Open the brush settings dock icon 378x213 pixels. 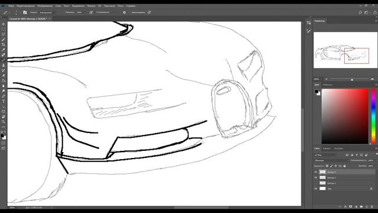coord(309,31)
